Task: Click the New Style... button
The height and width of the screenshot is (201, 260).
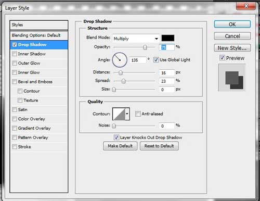Action: (x=232, y=48)
